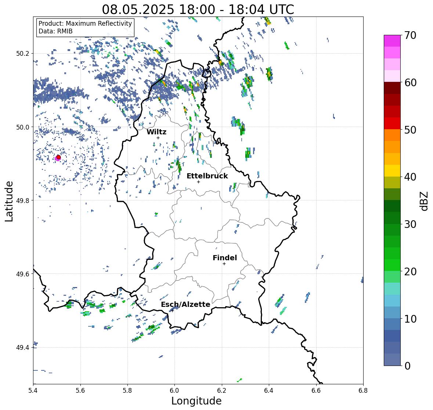Click the Latitude axis label
Screen dimensions: 433x410
pyautogui.click(x=9, y=201)
